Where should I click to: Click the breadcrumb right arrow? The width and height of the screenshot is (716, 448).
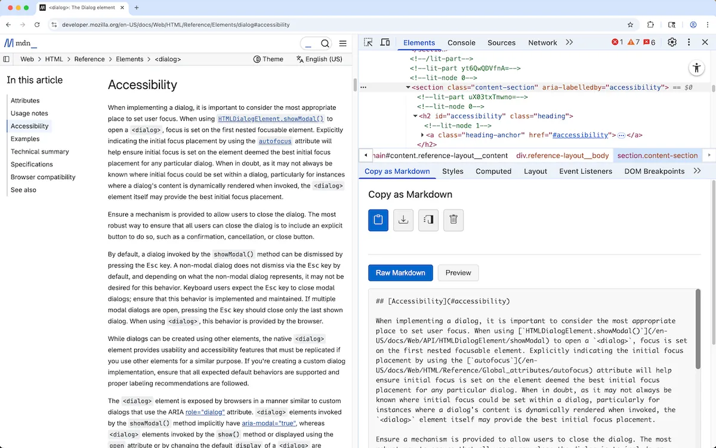click(x=709, y=155)
